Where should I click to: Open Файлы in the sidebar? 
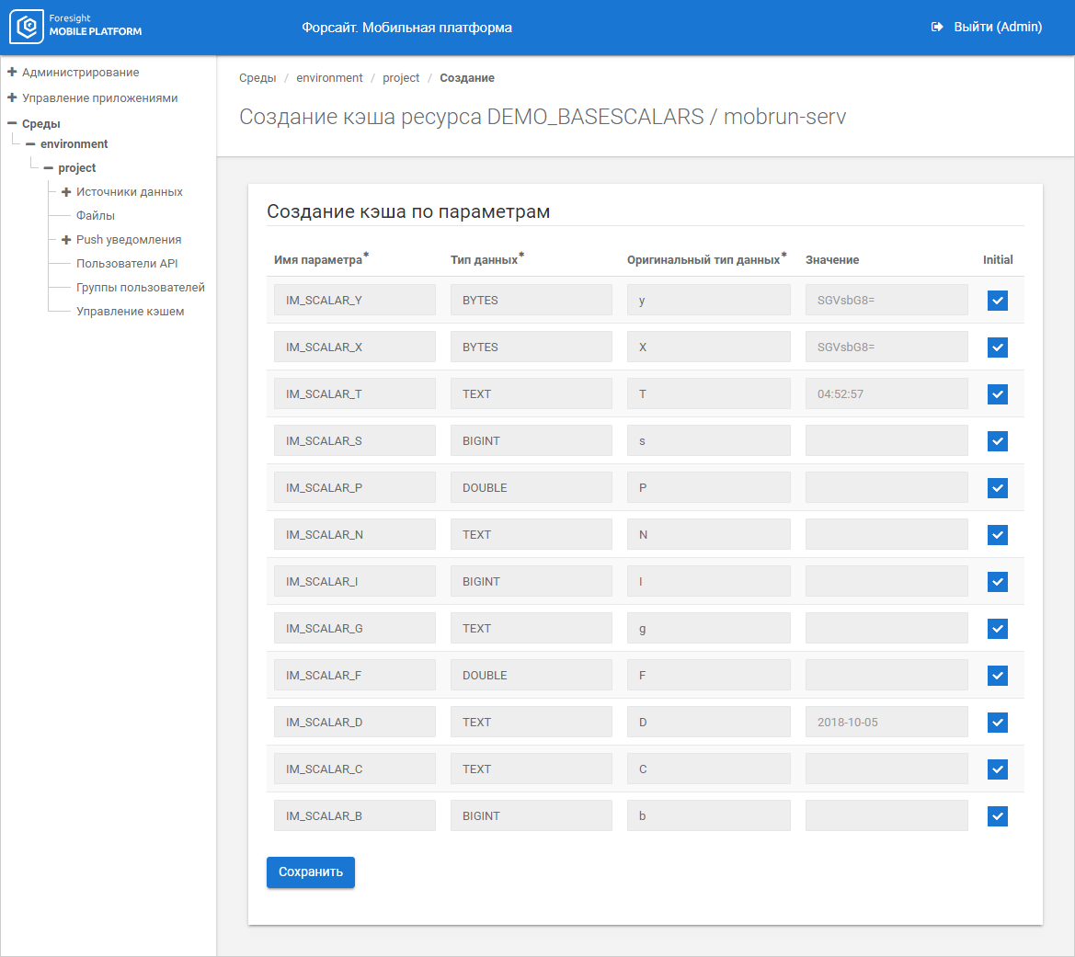pyautogui.click(x=96, y=216)
